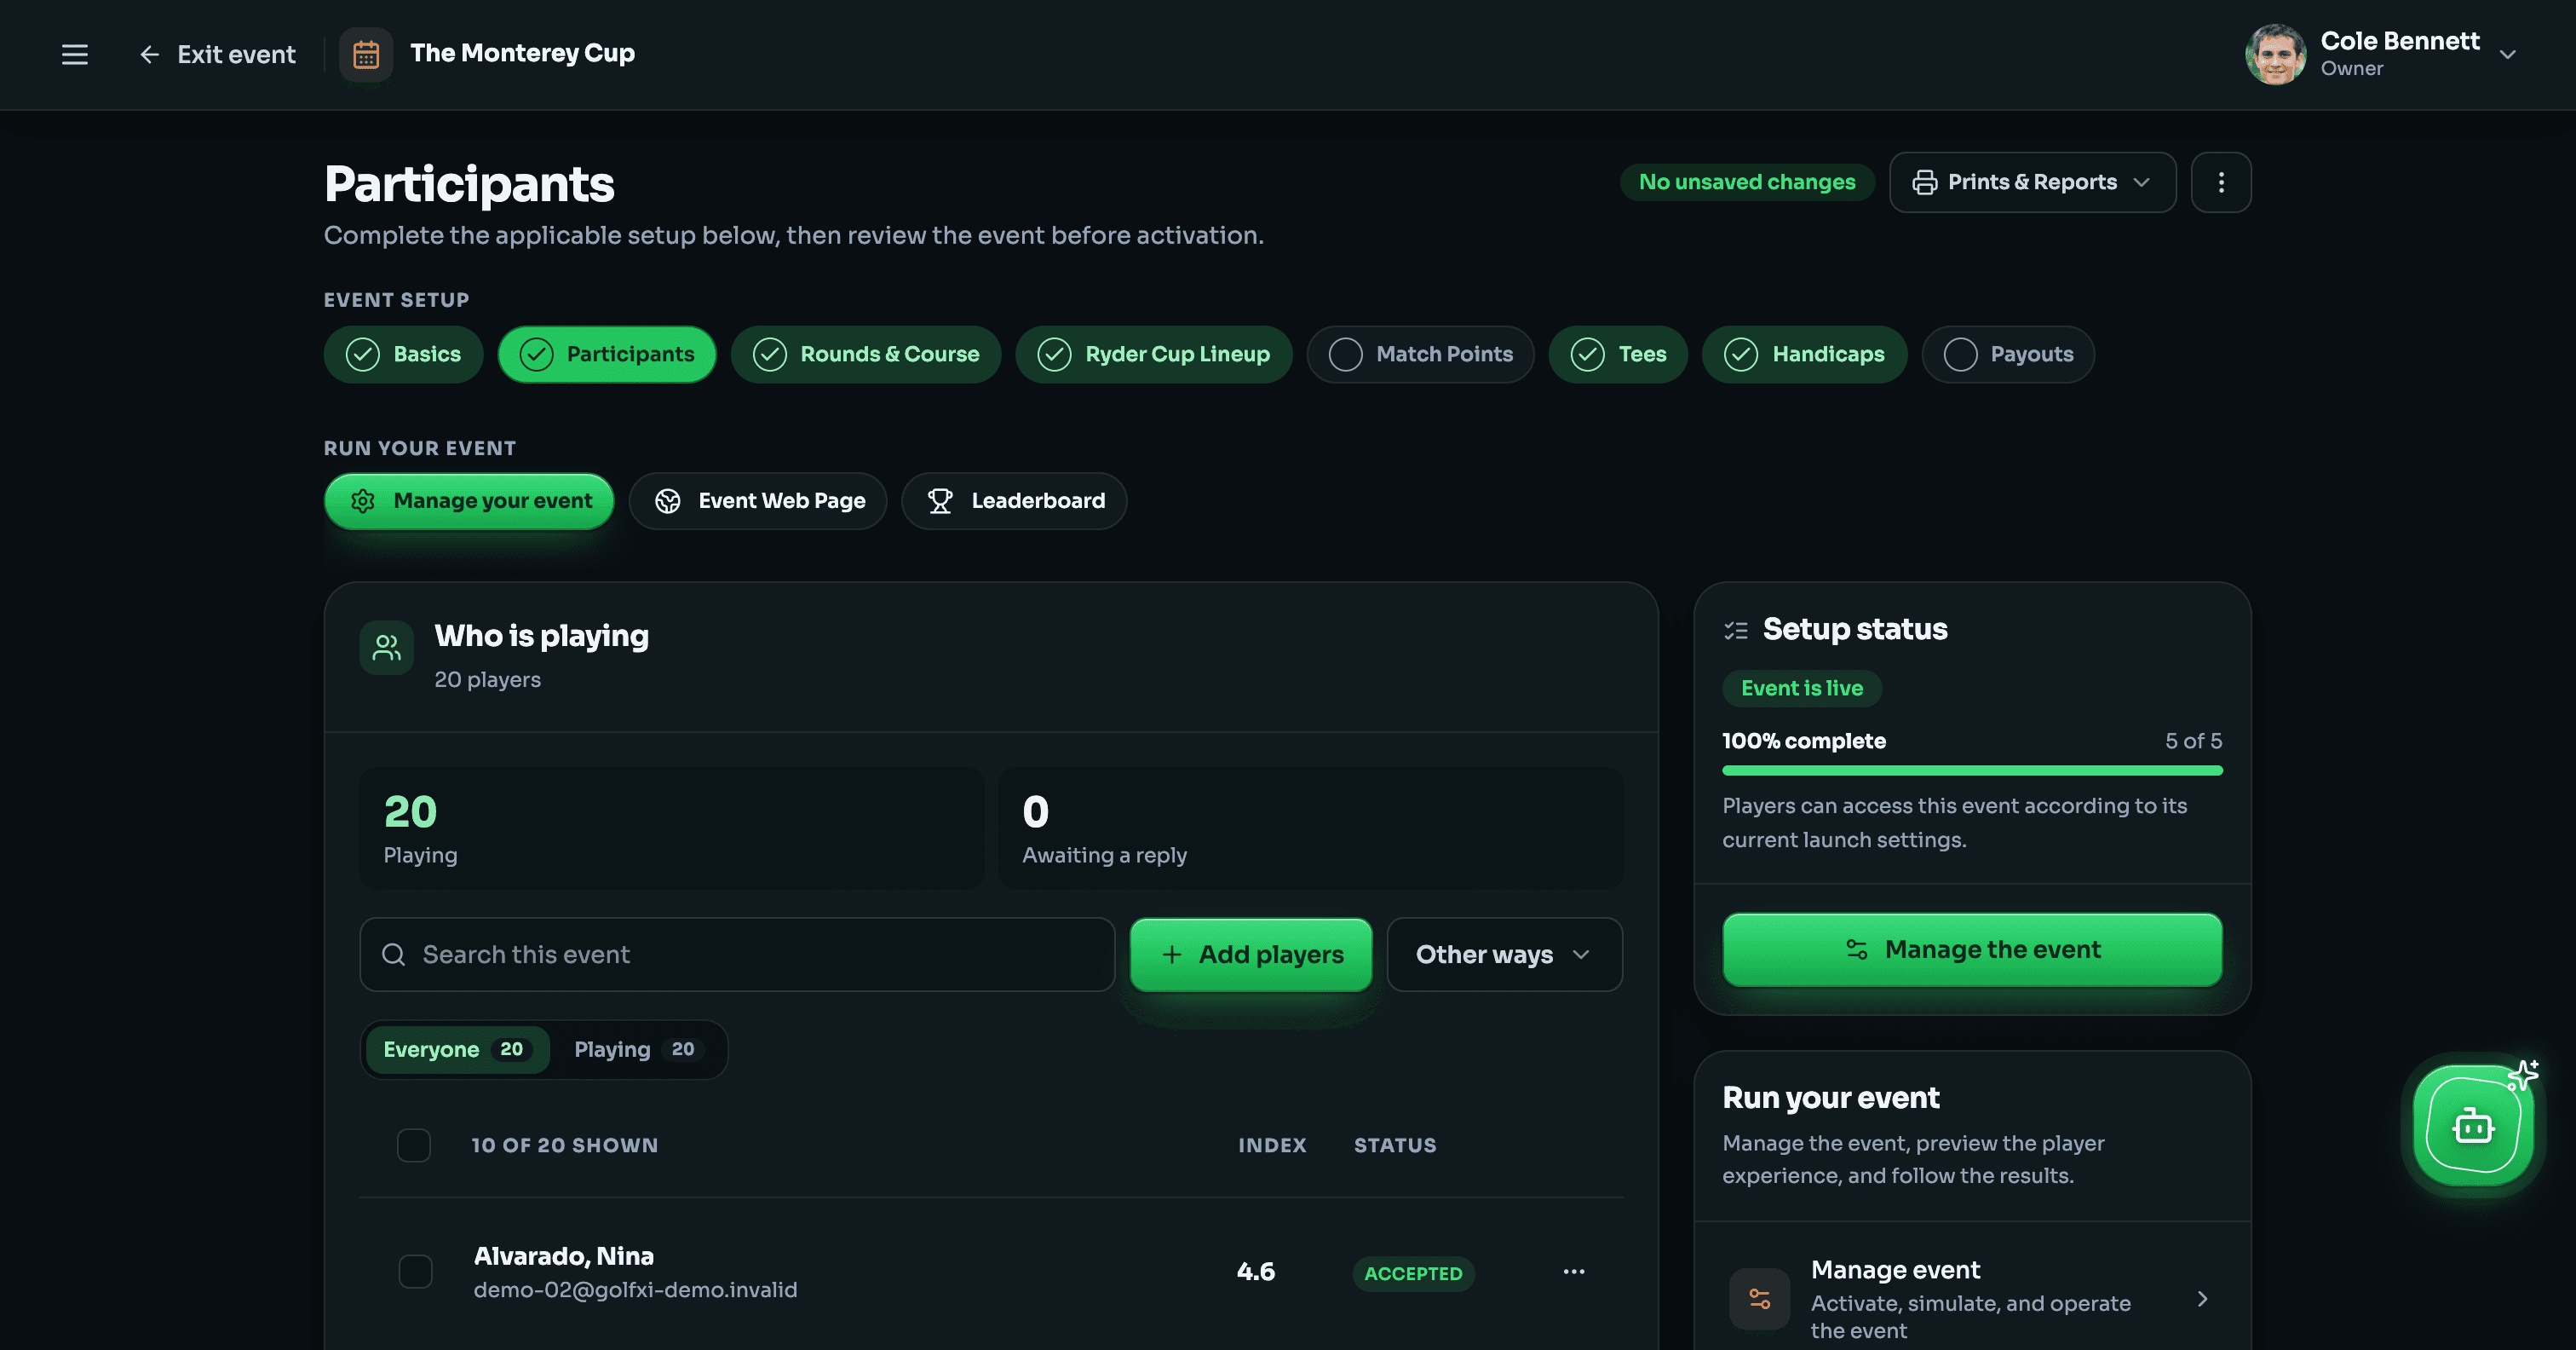
Task: Click the green Manage the event button
Action: point(1972,949)
